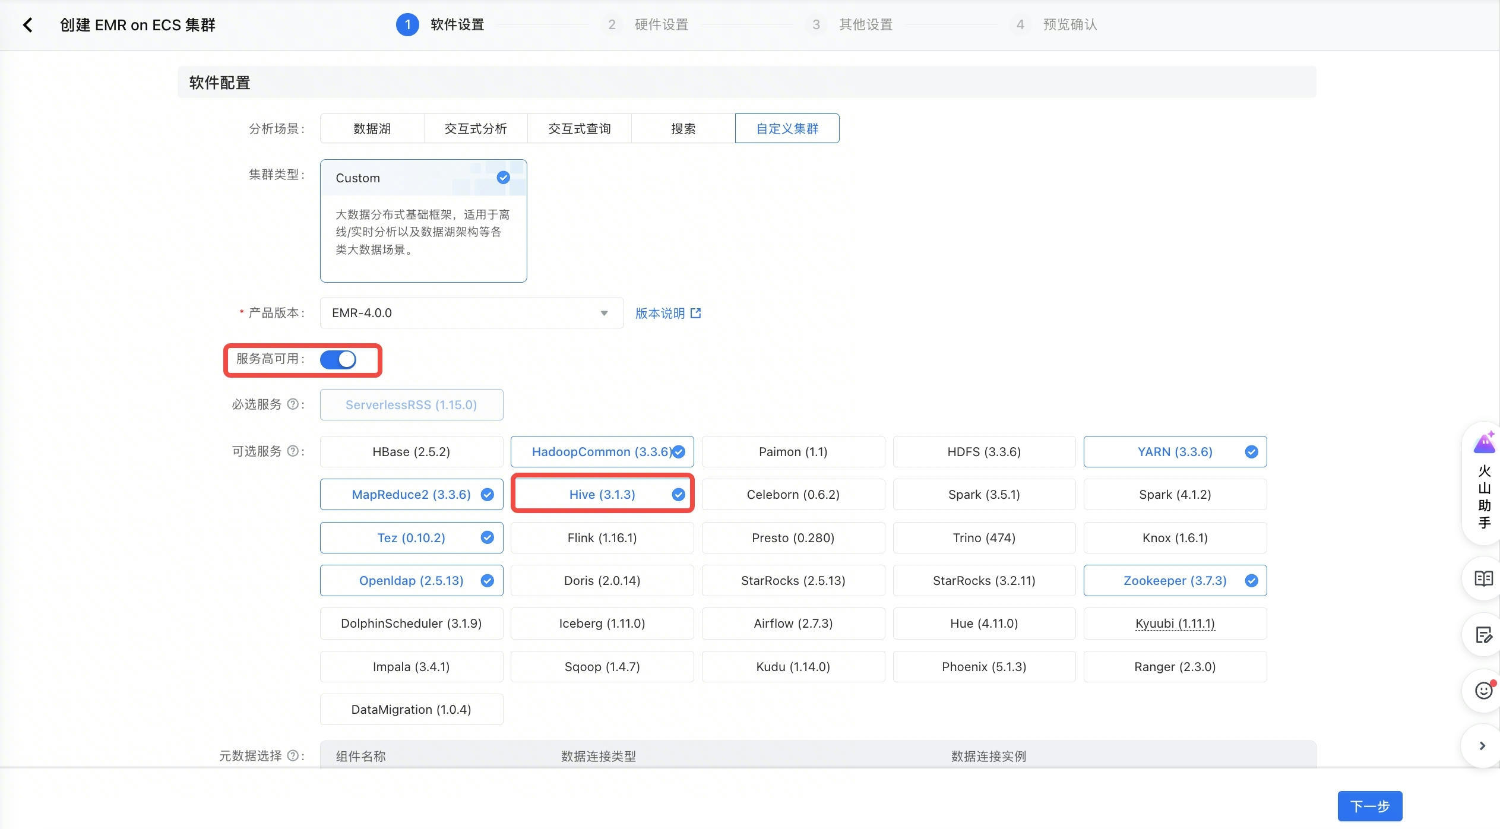
Task: Select the 数据湖 scenario tab
Action: (372, 128)
